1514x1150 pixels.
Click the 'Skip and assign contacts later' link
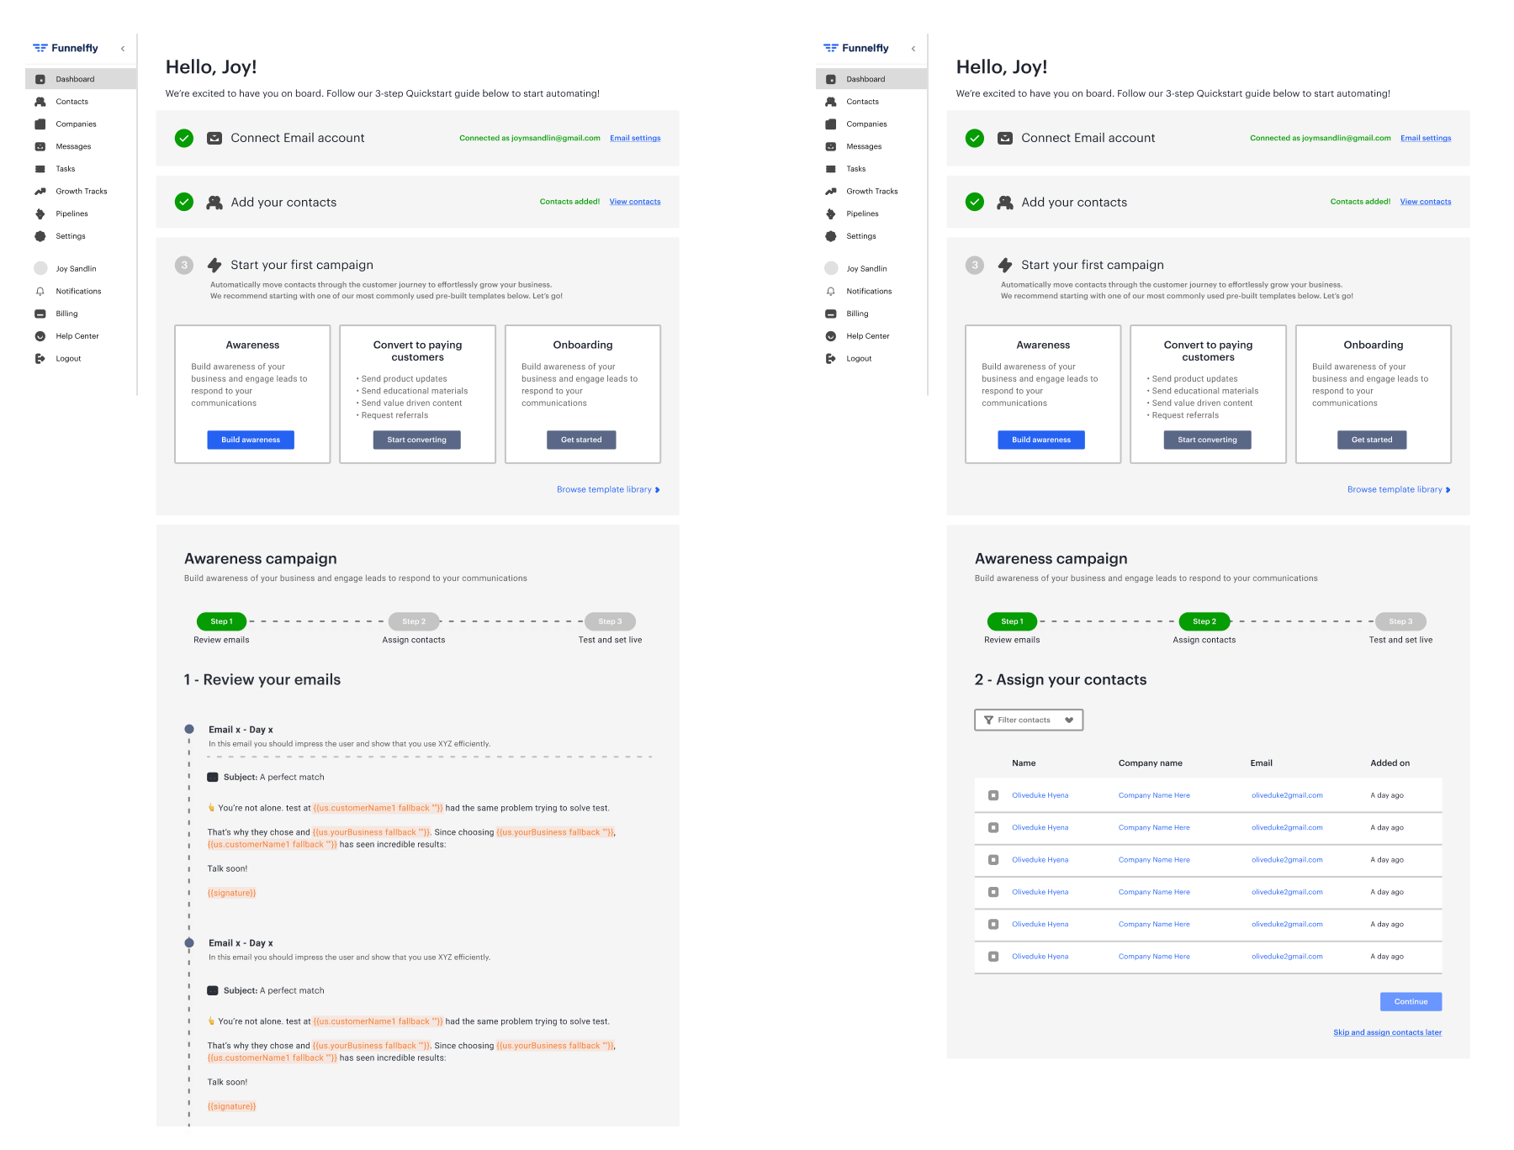pos(1387,1032)
